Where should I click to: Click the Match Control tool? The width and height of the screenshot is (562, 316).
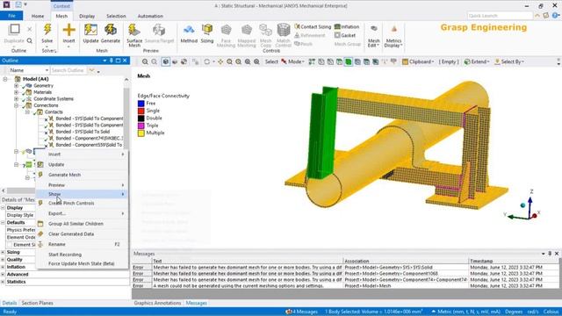[x=283, y=36]
